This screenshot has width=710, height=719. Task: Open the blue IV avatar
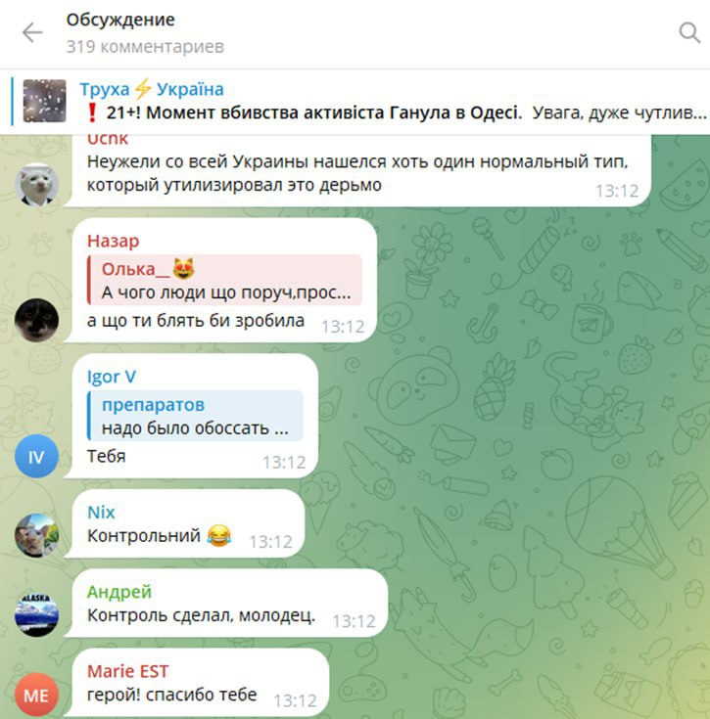tap(36, 456)
